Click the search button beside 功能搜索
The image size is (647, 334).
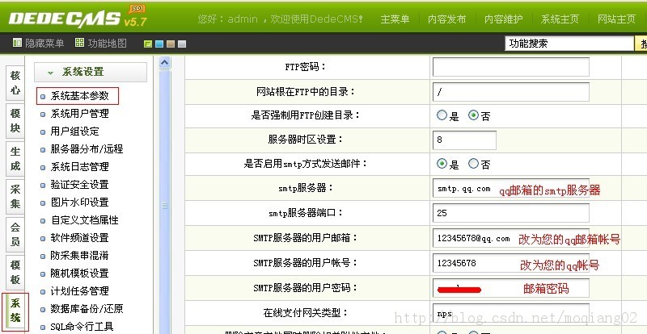[641, 44]
